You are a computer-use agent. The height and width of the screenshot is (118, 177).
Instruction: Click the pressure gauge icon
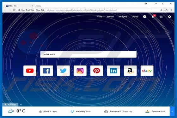coord(106,111)
